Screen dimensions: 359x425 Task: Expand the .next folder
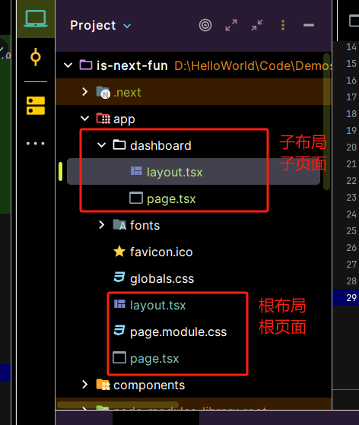(84, 91)
